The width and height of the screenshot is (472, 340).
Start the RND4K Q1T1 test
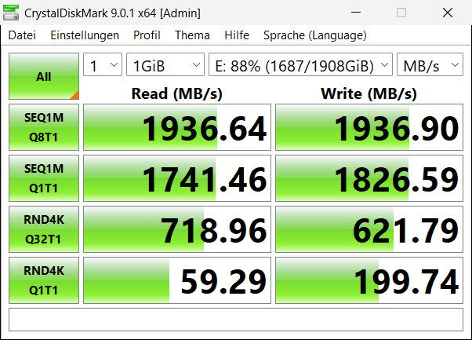coord(44,280)
